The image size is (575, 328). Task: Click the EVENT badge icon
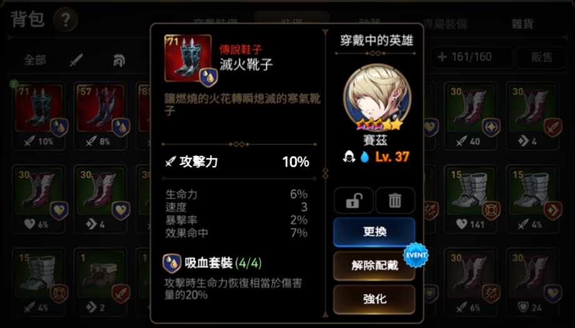click(416, 255)
